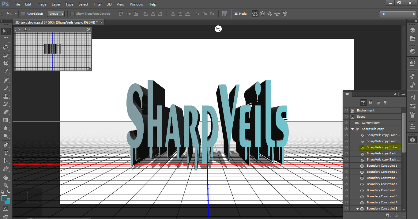Screen dimensions: 418x219
Task: Filter 3D panel by Whole Scene
Action: pyautogui.click(x=363, y=103)
